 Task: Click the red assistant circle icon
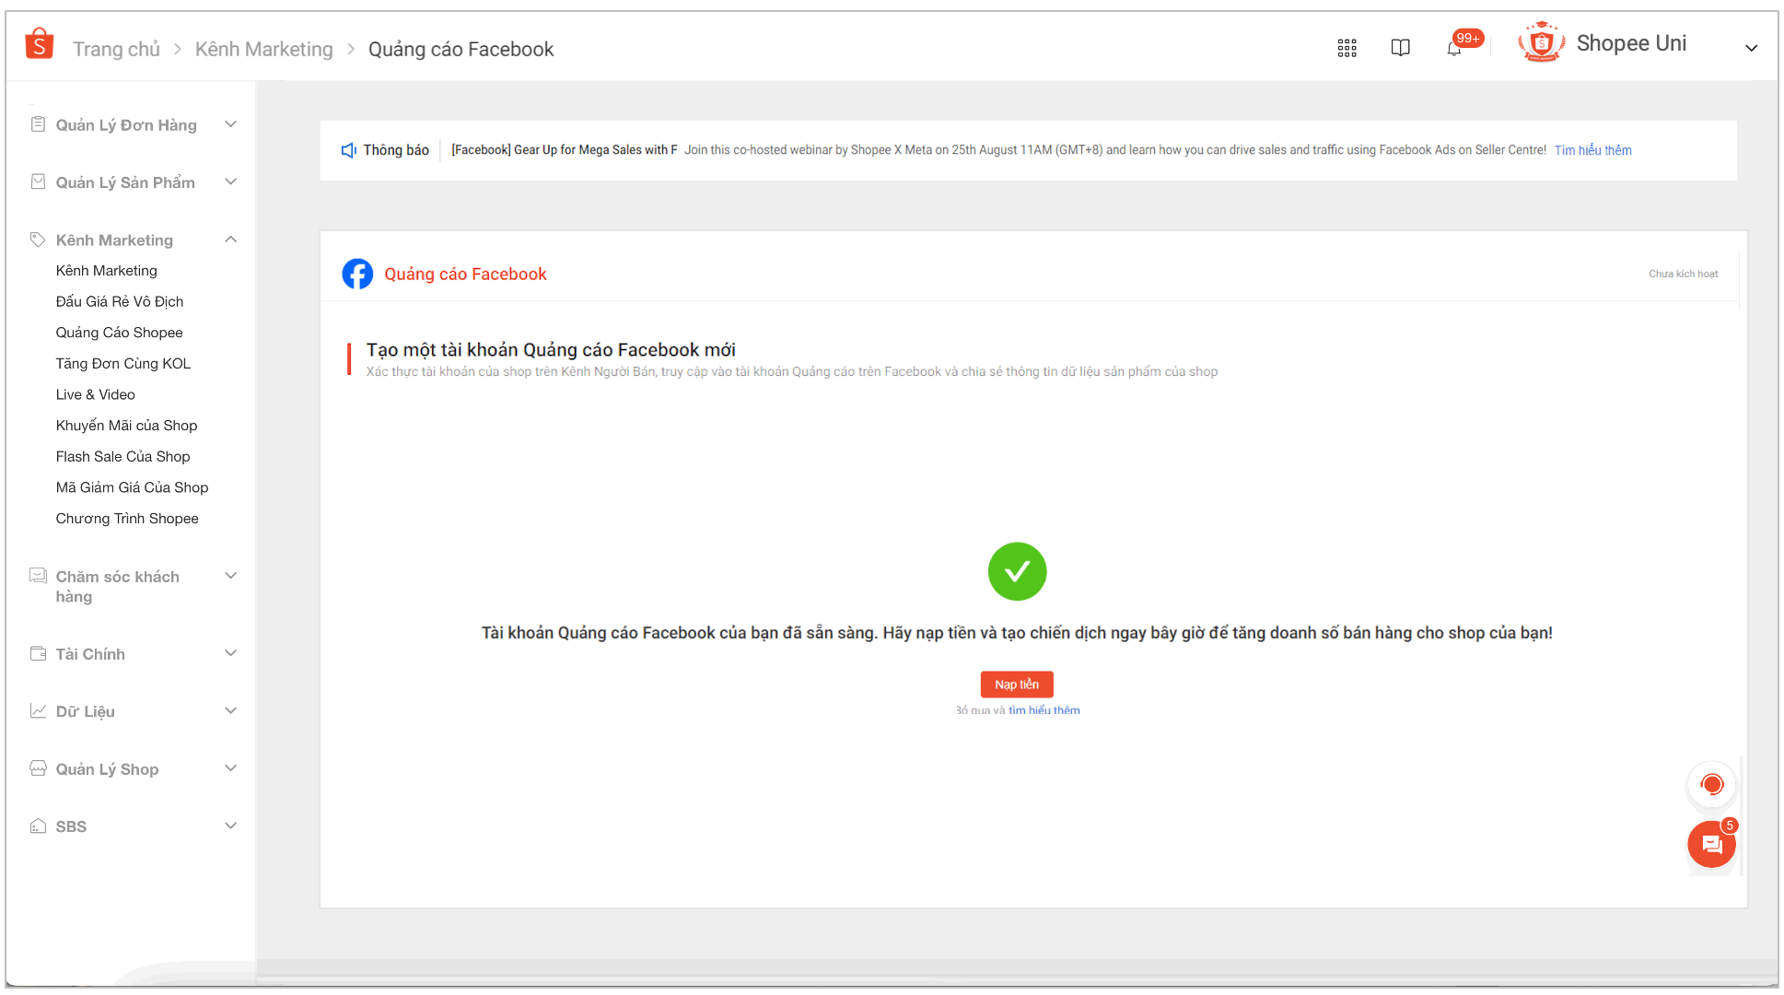click(x=1711, y=785)
